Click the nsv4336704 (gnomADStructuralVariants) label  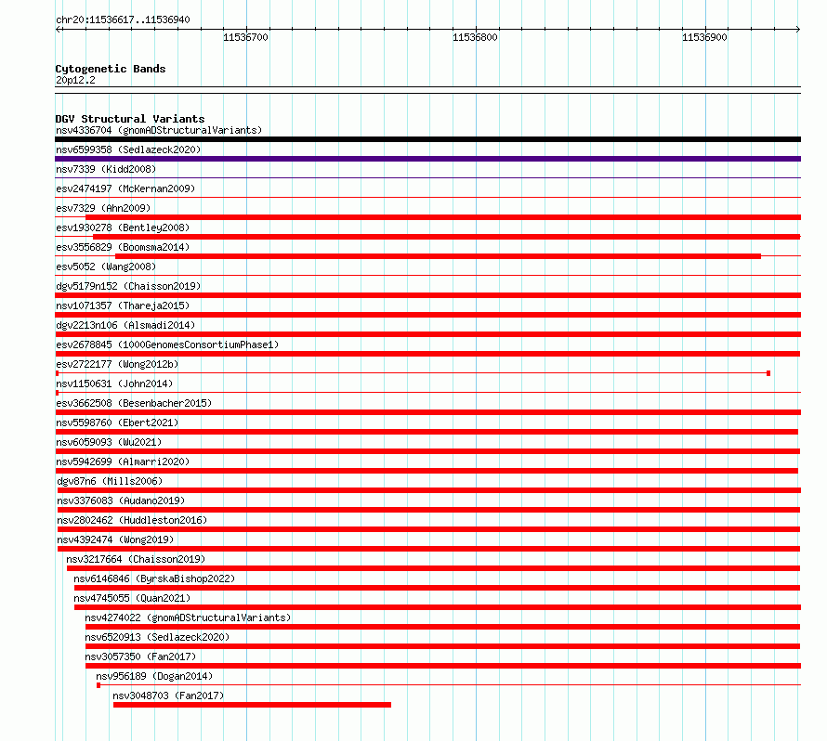(x=159, y=130)
